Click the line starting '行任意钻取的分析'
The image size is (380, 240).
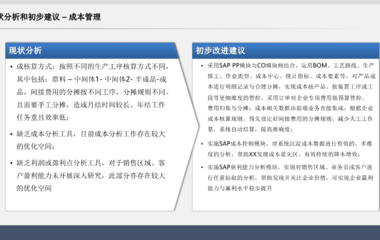tap(290, 178)
